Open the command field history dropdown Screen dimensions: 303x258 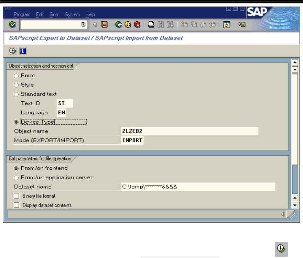[x=83, y=24]
